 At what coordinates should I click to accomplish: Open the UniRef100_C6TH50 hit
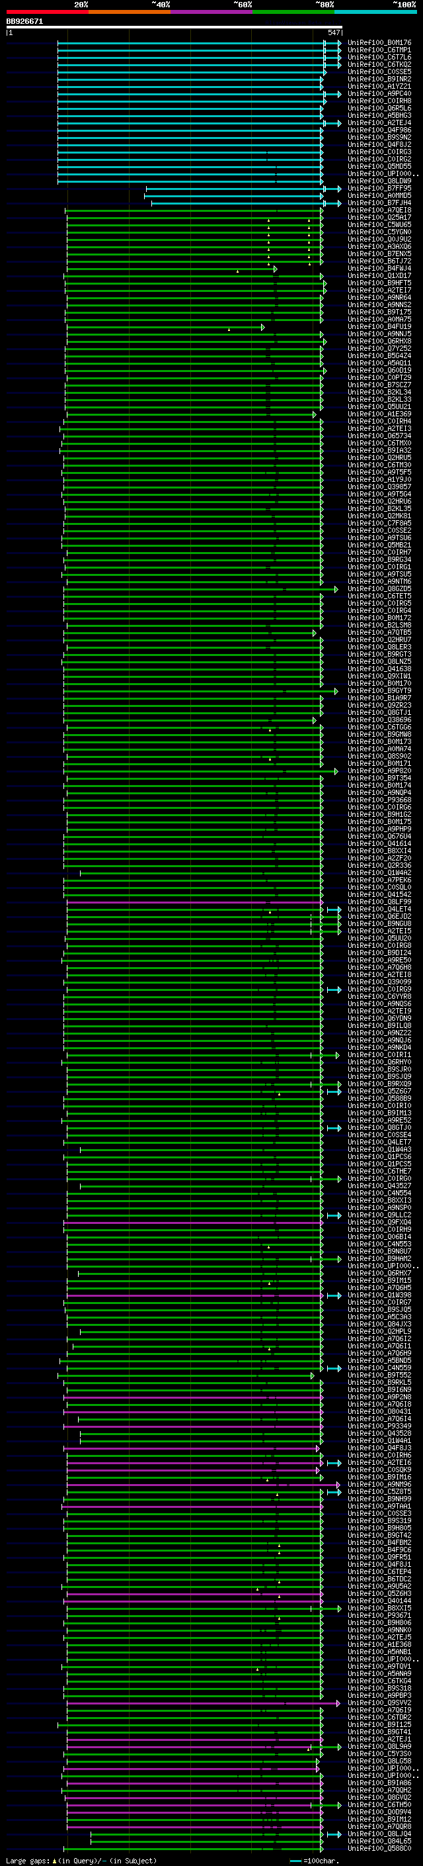379,1805
